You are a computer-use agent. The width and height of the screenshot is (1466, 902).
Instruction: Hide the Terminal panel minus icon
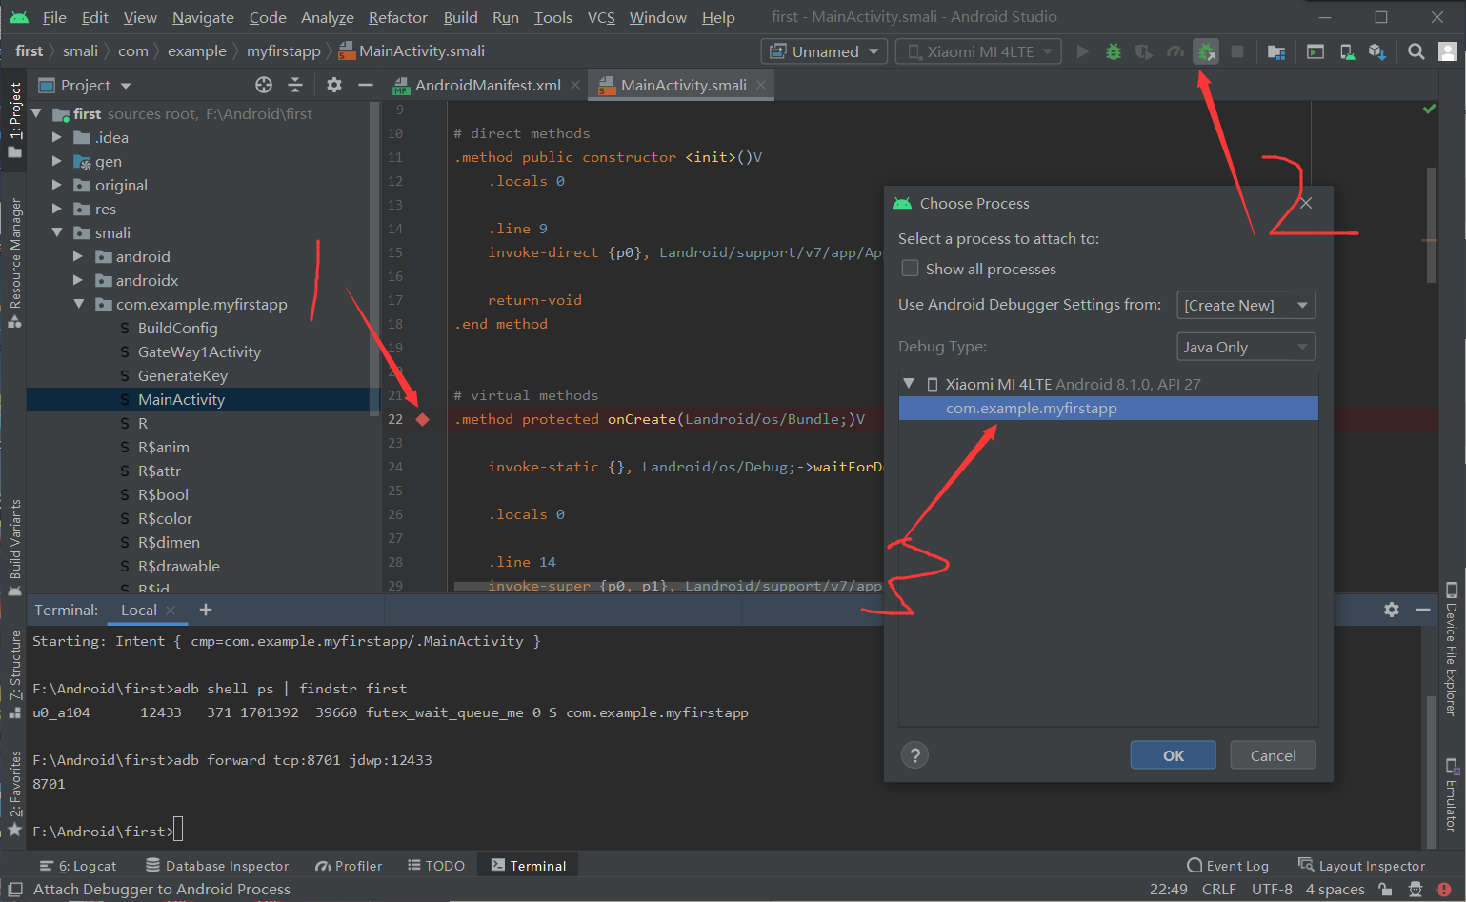[x=1423, y=610]
